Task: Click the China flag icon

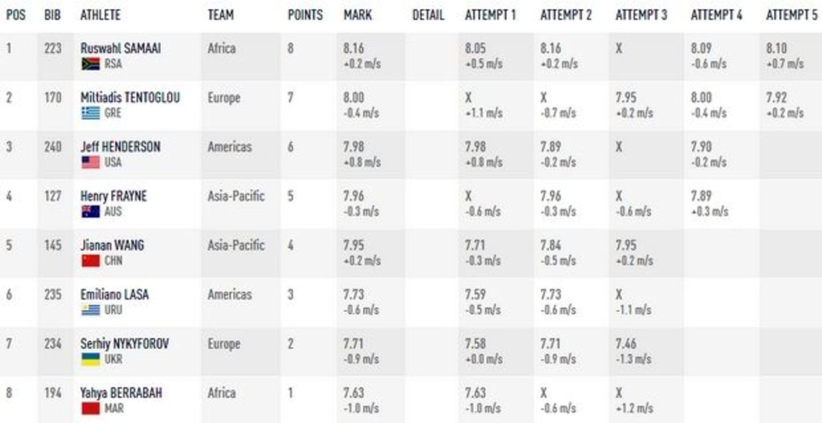Action: pos(90,261)
